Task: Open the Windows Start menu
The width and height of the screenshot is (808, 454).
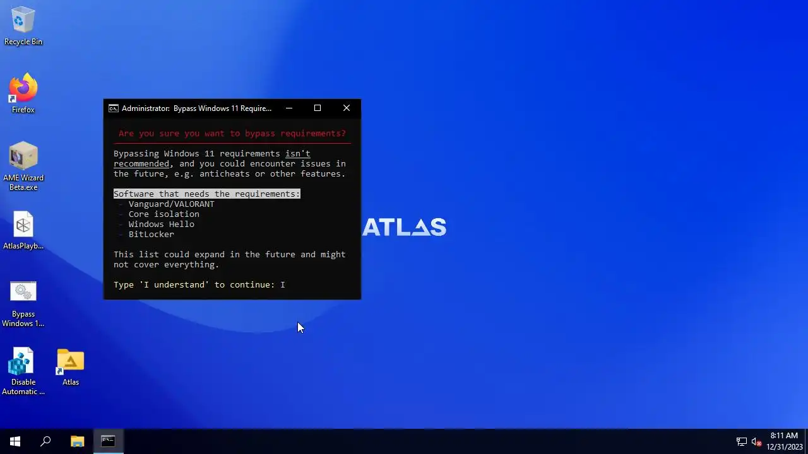Action: point(15,441)
